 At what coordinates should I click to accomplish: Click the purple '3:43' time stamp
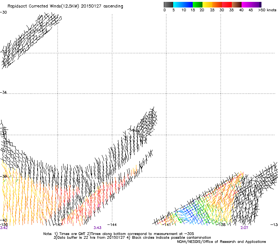coord(98,228)
